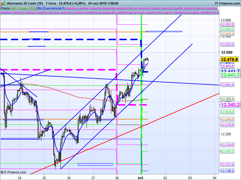Click the 03 date label on time axis
Viewport: 241px width, 180px height.
[190, 178]
